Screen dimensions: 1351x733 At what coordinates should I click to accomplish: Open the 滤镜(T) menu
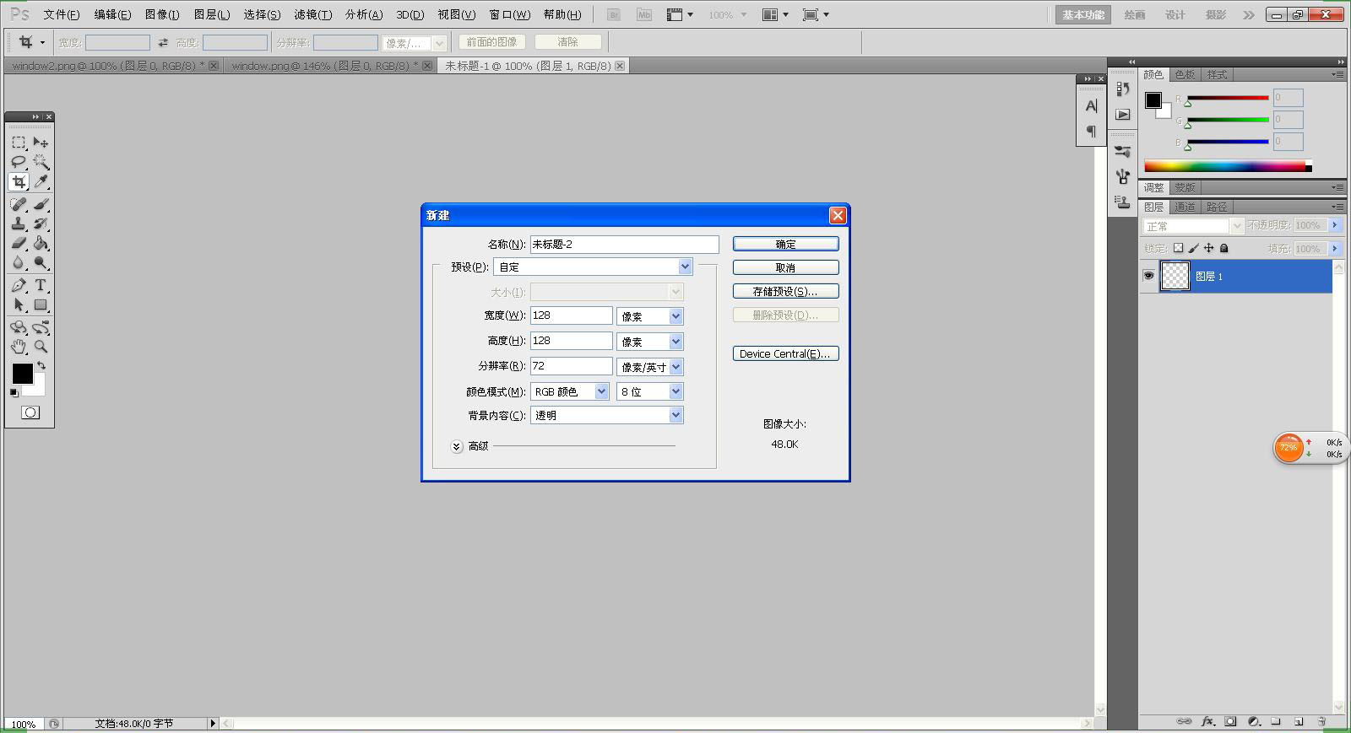click(312, 14)
